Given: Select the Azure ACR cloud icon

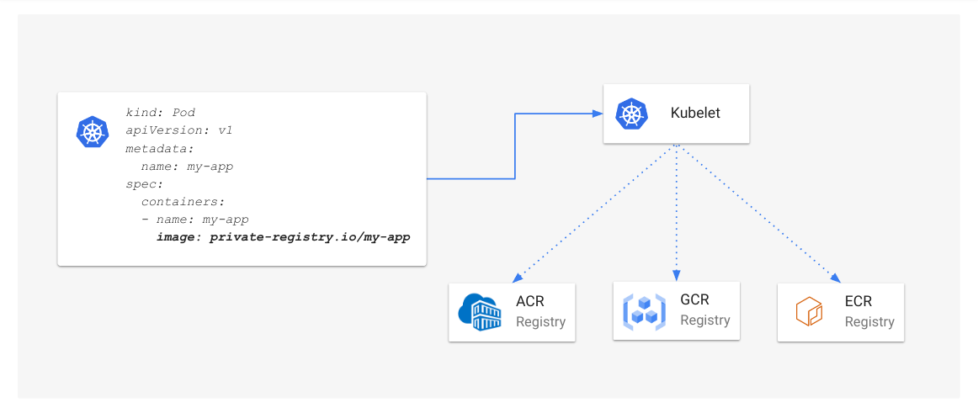Looking at the screenshot, I should point(479,311).
